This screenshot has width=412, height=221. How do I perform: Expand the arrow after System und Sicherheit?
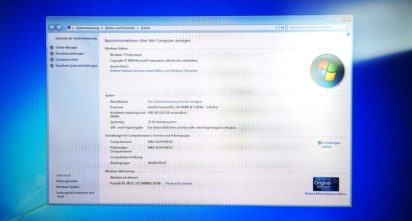click(137, 28)
